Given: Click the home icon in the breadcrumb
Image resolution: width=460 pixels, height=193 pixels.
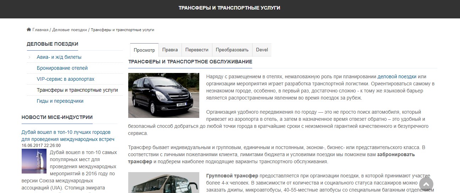Looking at the screenshot, I should click(x=29, y=30).
